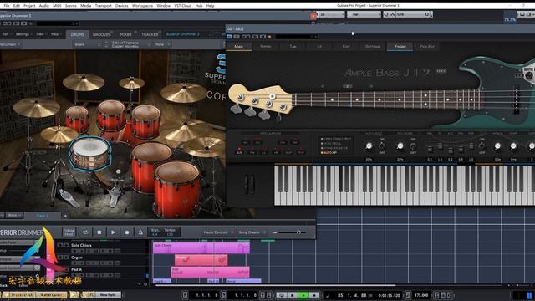Switch to TRACKER tab
The height and width of the screenshot is (301, 535).
(150, 34)
